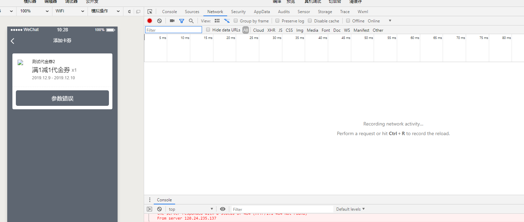This screenshot has height=222, width=524.
Task: Click the 添加卡券 page title
Action: [62, 41]
